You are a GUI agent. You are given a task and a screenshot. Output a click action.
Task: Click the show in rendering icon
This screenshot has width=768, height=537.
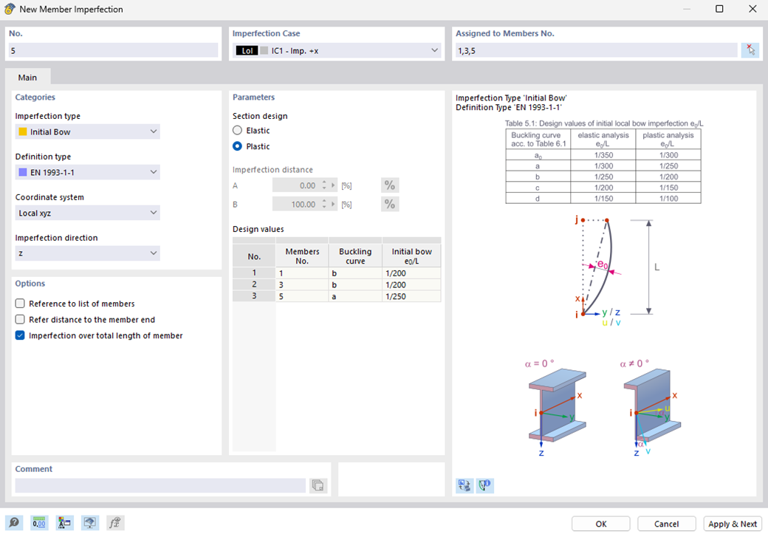89,522
